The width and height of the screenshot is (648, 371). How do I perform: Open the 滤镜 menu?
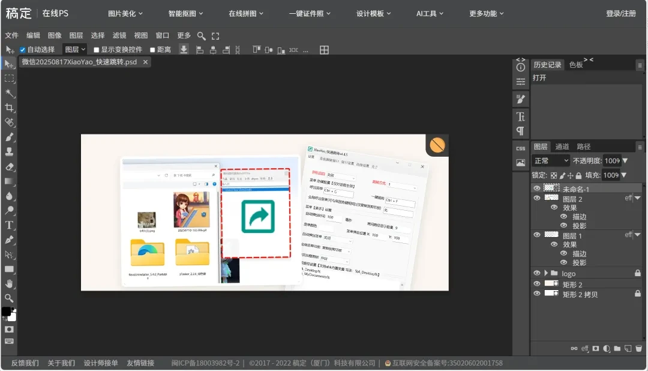[x=119, y=35]
